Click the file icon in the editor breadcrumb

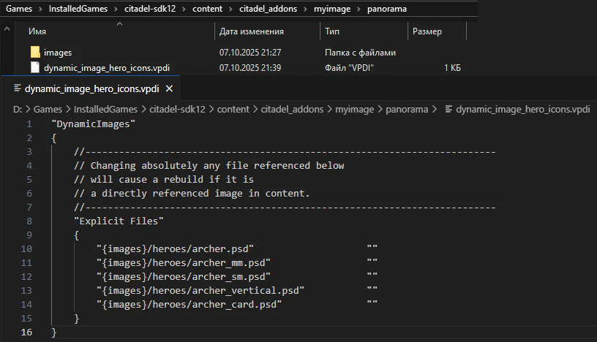(448, 109)
